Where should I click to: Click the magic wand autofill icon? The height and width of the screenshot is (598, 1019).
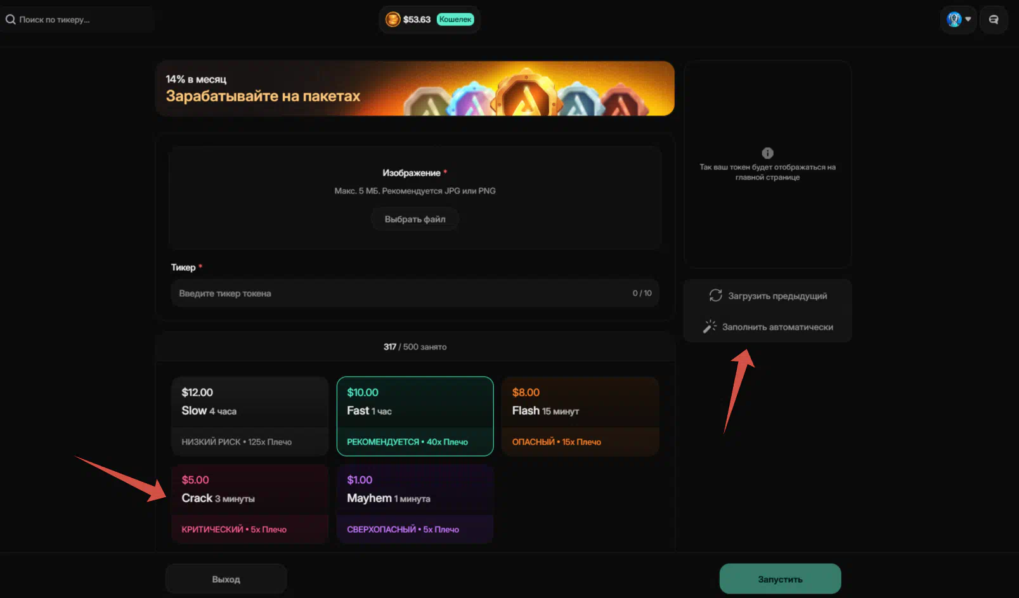click(710, 327)
